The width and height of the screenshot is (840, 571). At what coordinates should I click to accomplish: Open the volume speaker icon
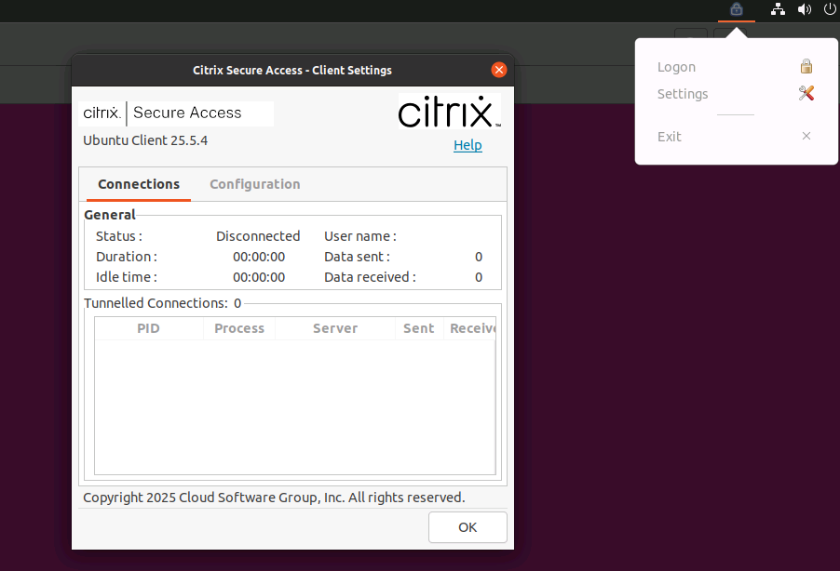point(804,9)
